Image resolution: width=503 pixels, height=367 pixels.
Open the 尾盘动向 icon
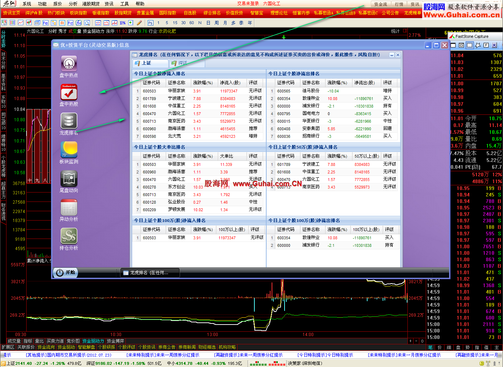pyautogui.click(x=69, y=178)
